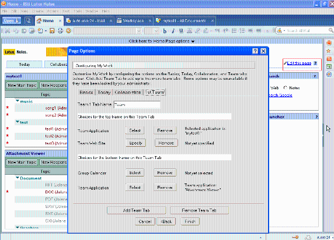Click Remove for Team Web Site

(166, 143)
